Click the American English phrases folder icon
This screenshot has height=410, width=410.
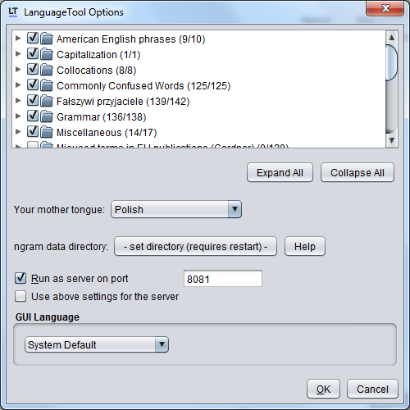[47, 39]
